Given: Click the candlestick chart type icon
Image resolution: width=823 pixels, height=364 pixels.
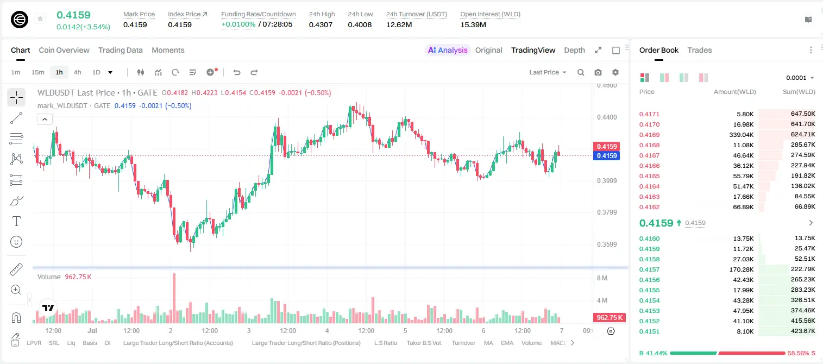Looking at the screenshot, I should [141, 72].
